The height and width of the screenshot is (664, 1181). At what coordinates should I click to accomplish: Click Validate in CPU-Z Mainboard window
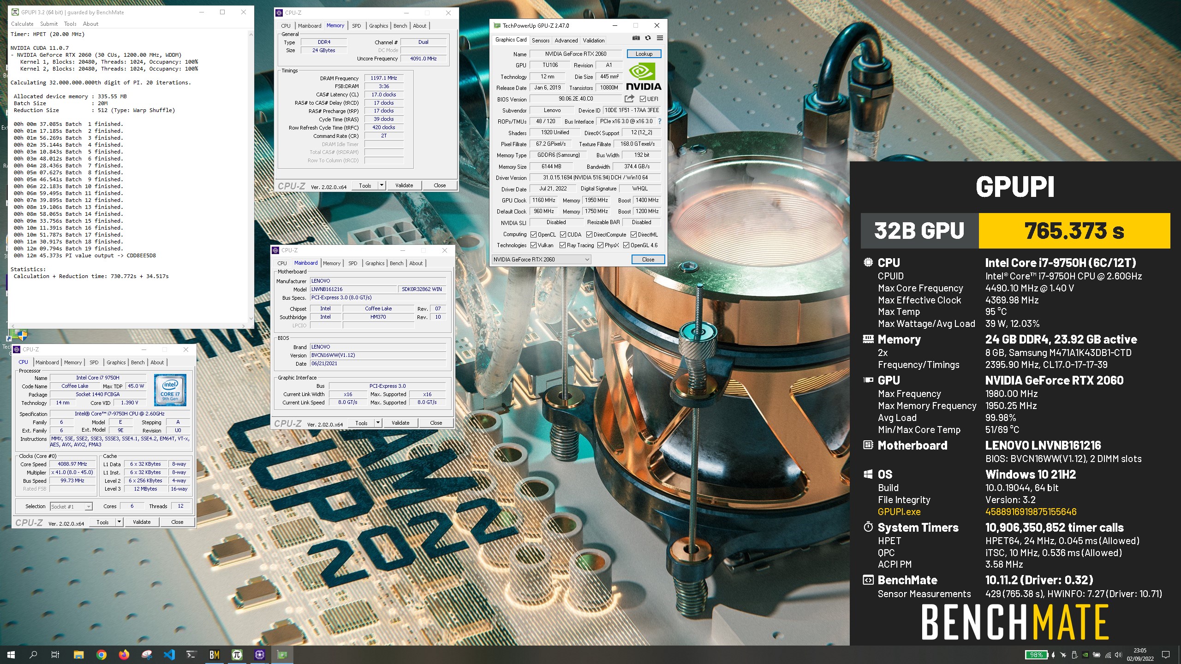(400, 423)
